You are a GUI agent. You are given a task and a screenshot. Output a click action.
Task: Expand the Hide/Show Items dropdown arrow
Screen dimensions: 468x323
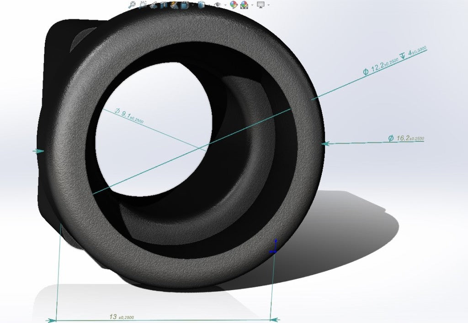click(225, 5)
